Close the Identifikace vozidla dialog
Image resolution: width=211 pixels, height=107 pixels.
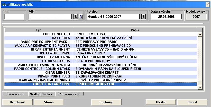[x=208, y=5]
